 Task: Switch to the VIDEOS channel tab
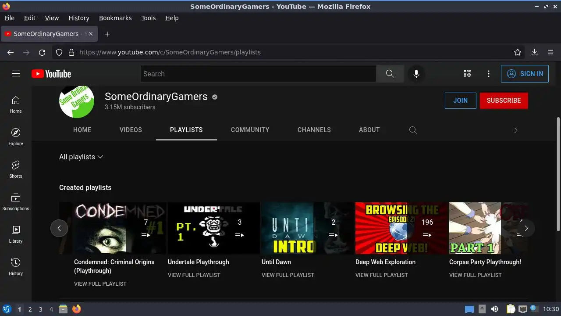point(131,130)
